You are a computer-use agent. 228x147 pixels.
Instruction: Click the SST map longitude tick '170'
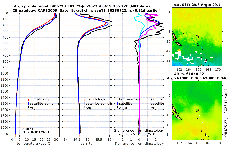218,69
